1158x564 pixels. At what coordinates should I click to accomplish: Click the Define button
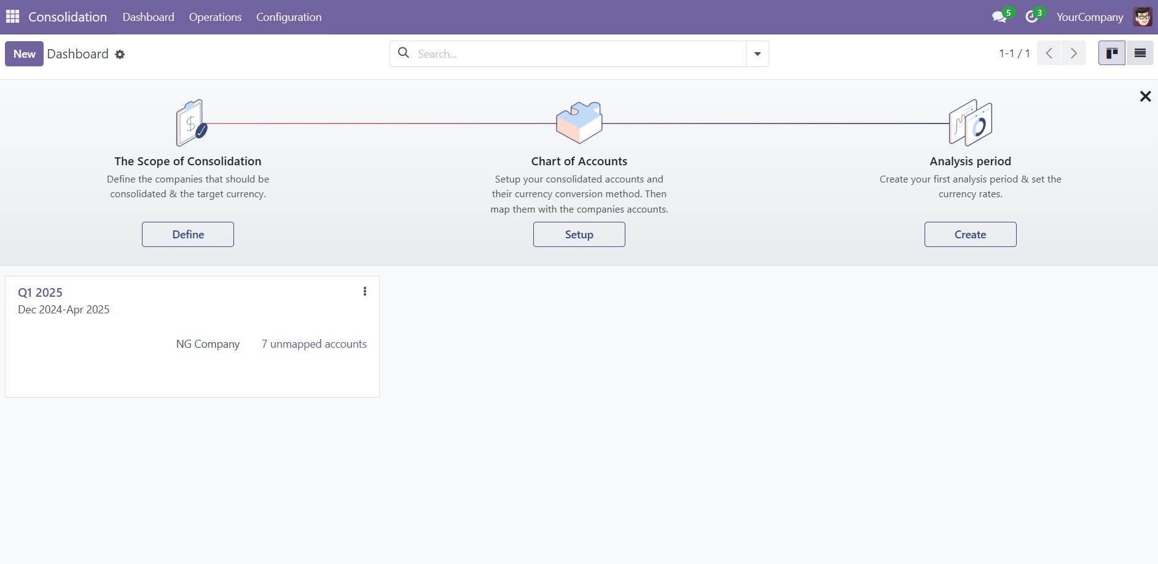[x=188, y=235]
